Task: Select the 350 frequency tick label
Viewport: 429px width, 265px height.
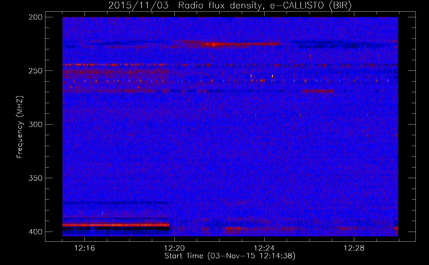Action: pyautogui.click(x=36, y=178)
